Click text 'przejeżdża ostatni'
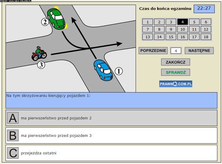This screenshot has height=164, width=222. (x=39, y=153)
